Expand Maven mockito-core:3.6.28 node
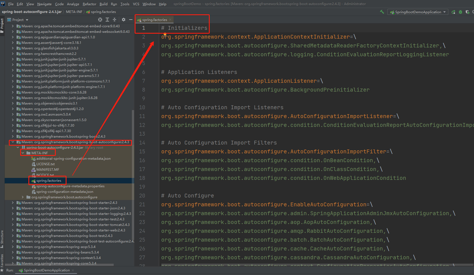474x275 pixels. point(13,92)
